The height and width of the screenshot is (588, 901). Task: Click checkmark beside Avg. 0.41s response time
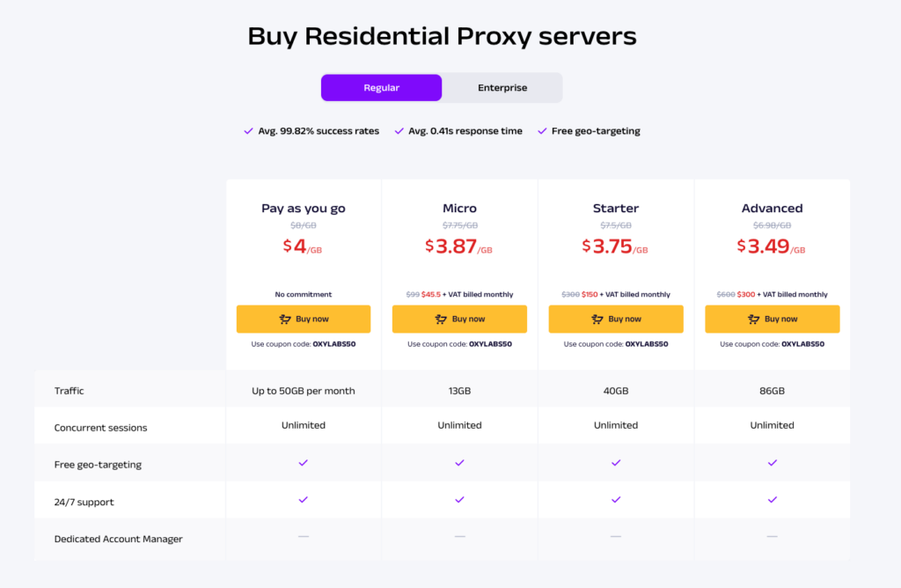pos(399,131)
